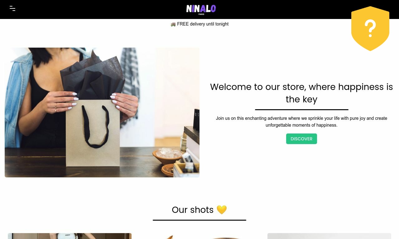Open the hamburger navigation menu
This screenshot has width=399, height=239.
[12, 8]
